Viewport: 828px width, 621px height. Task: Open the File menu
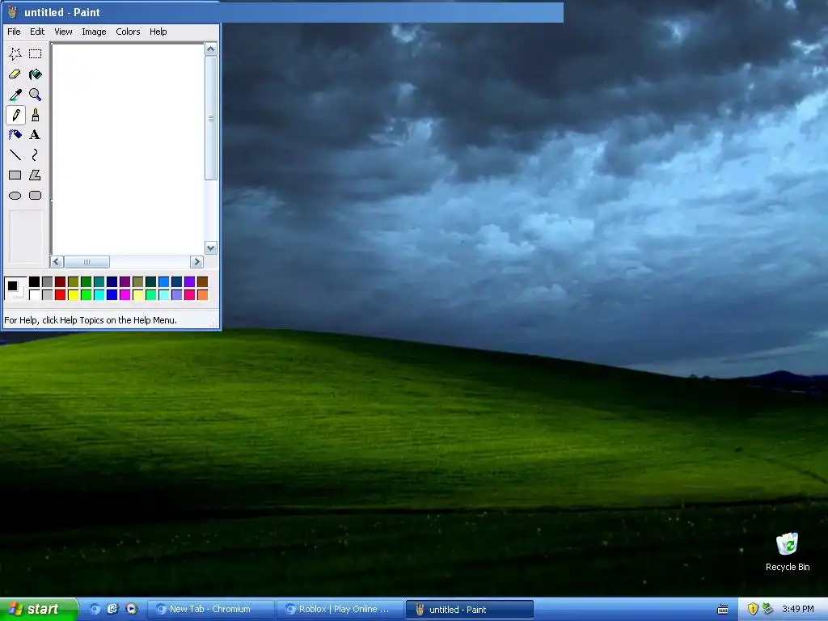pos(14,32)
